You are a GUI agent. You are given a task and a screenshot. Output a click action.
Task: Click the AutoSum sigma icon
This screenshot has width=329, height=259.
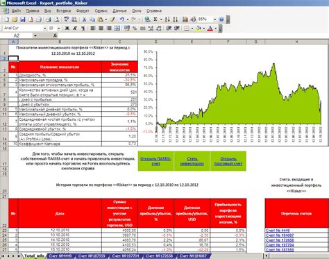click(155, 19)
